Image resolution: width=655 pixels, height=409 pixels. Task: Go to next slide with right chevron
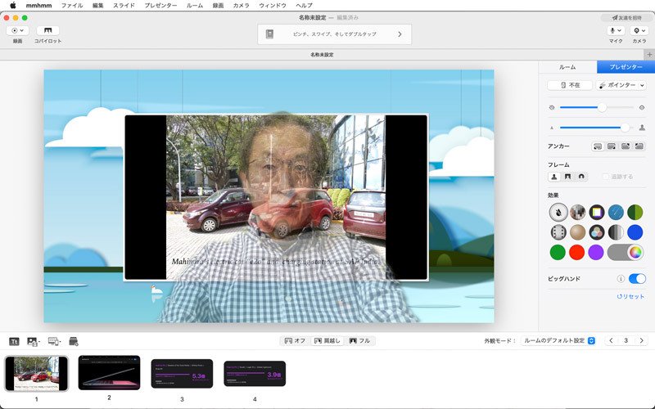tap(642, 340)
